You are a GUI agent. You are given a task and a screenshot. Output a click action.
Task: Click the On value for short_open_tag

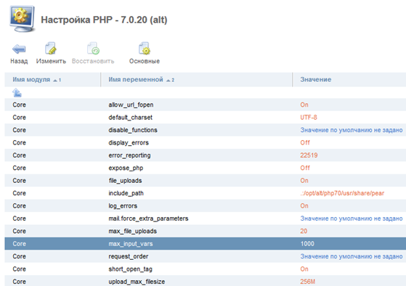pyautogui.click(x=304, y=269)
